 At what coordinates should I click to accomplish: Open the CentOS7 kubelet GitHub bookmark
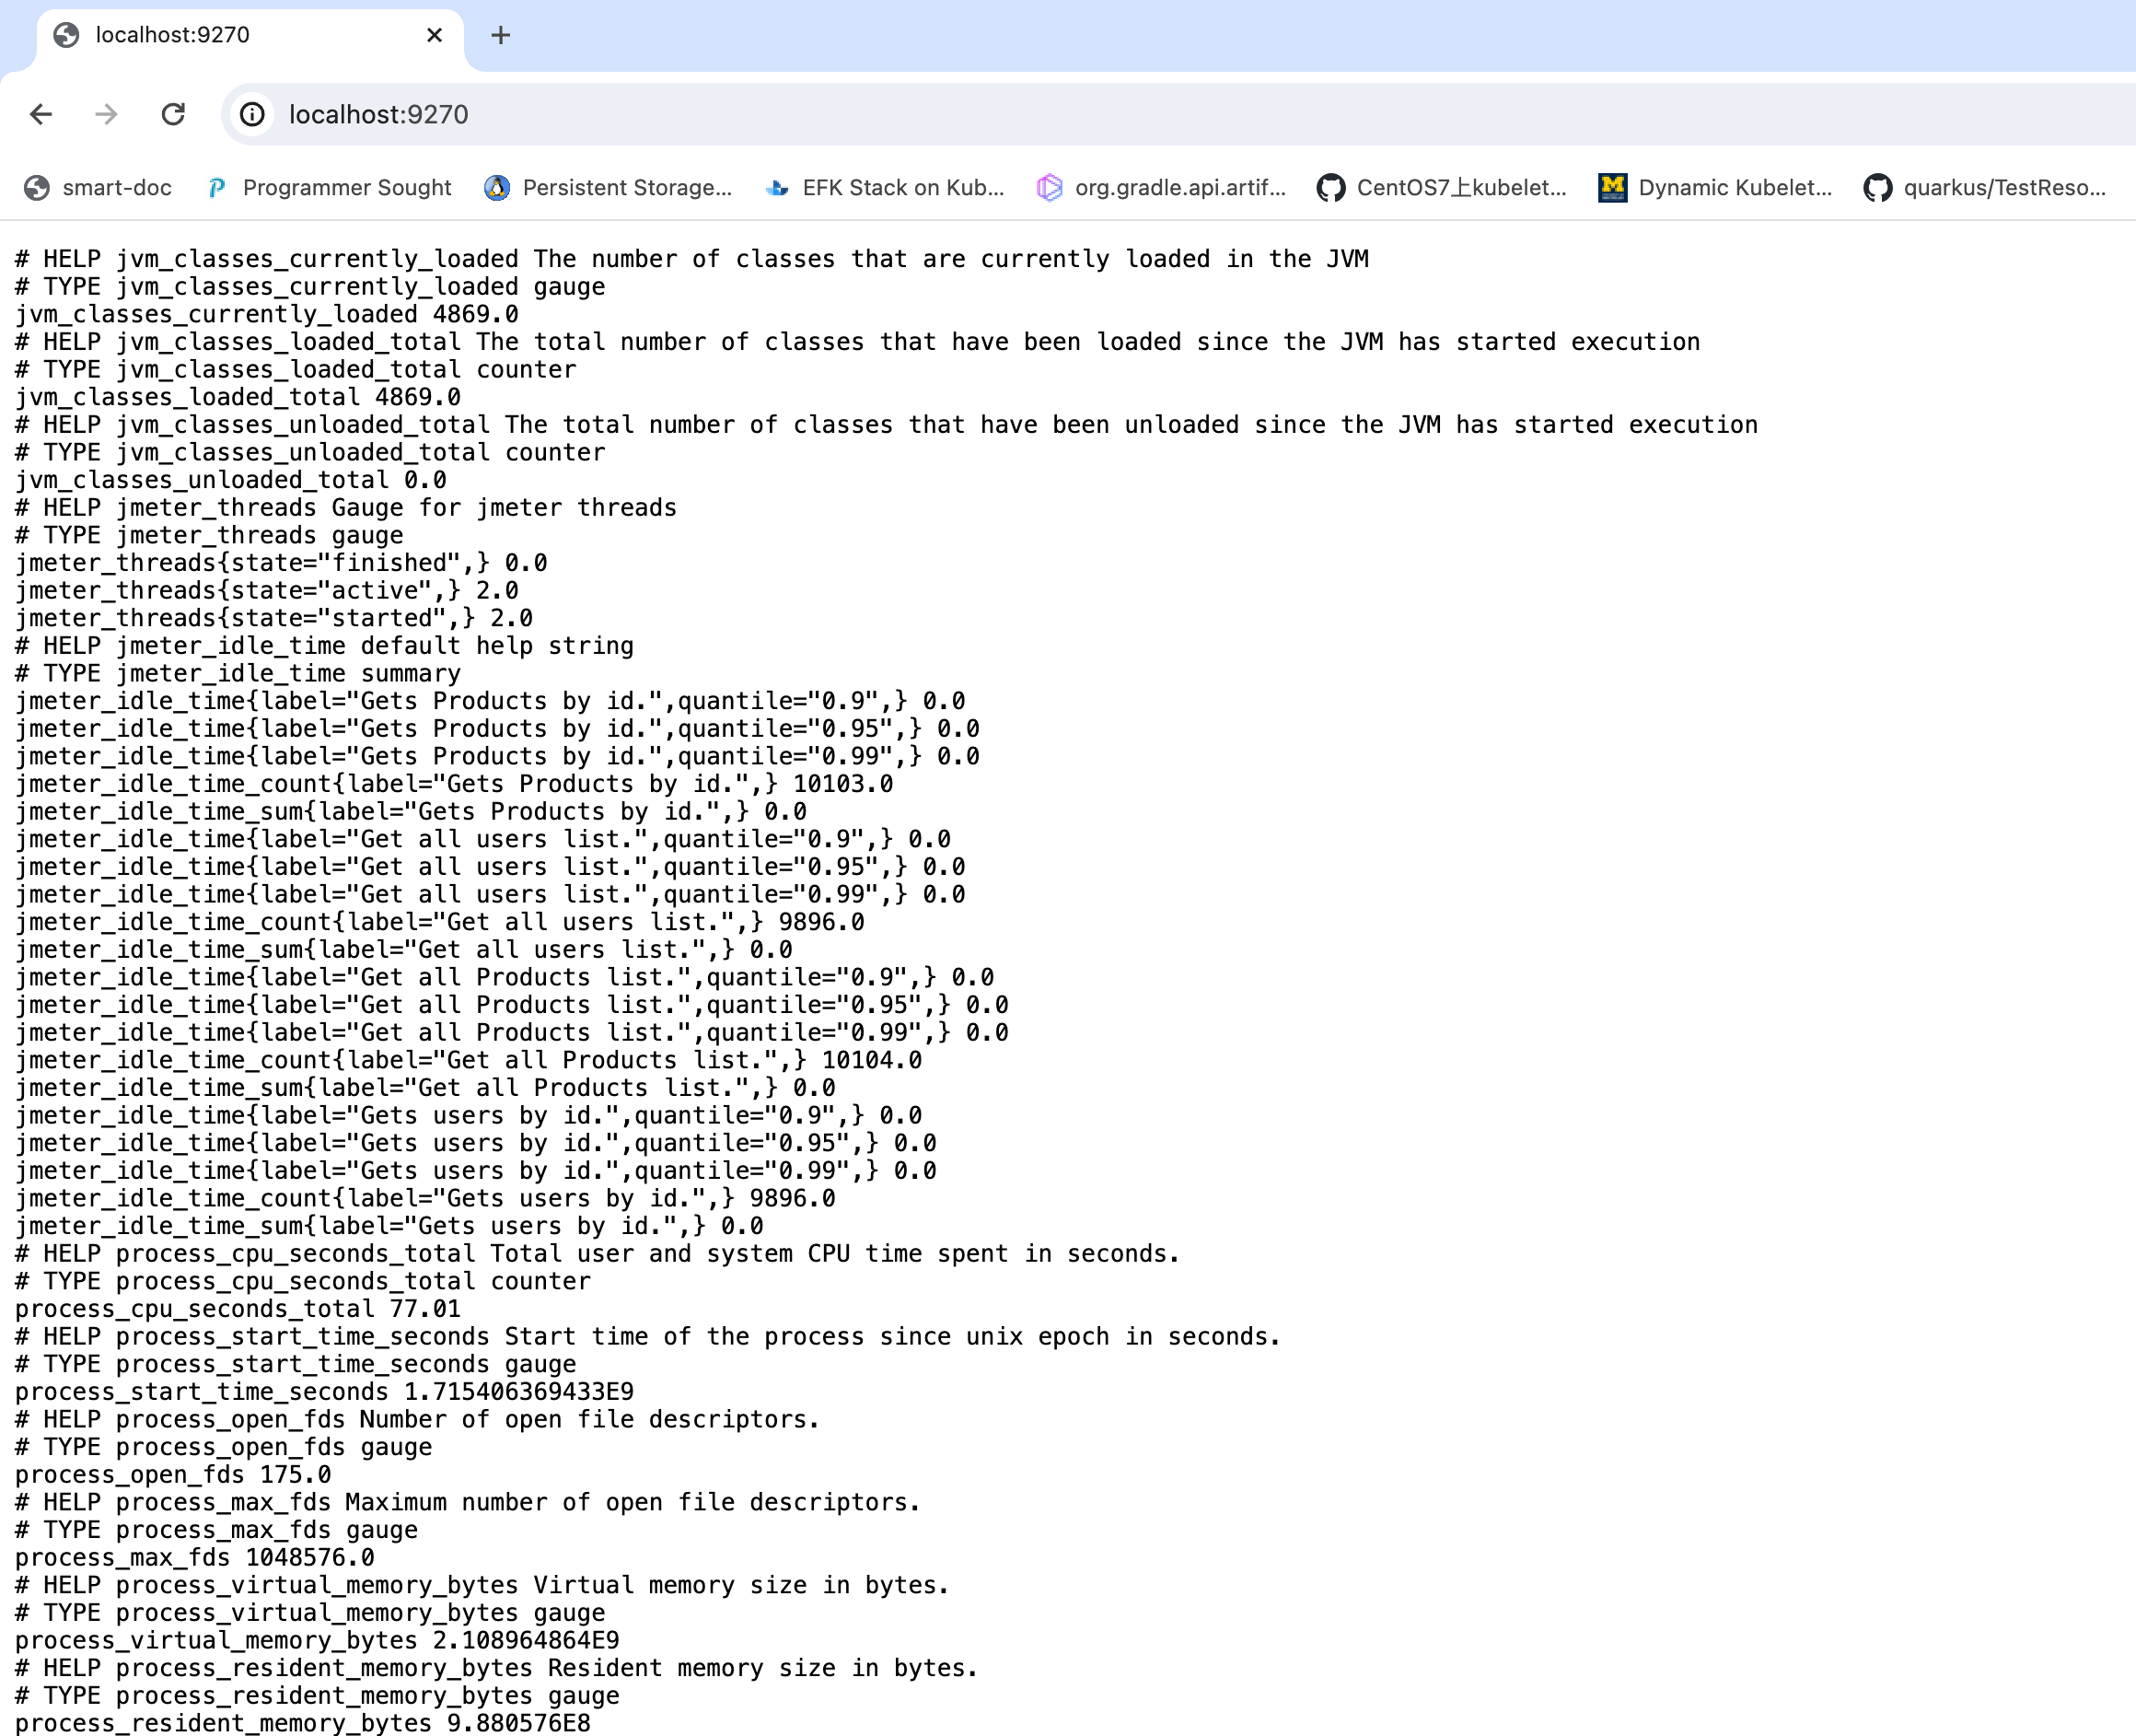1441,188
